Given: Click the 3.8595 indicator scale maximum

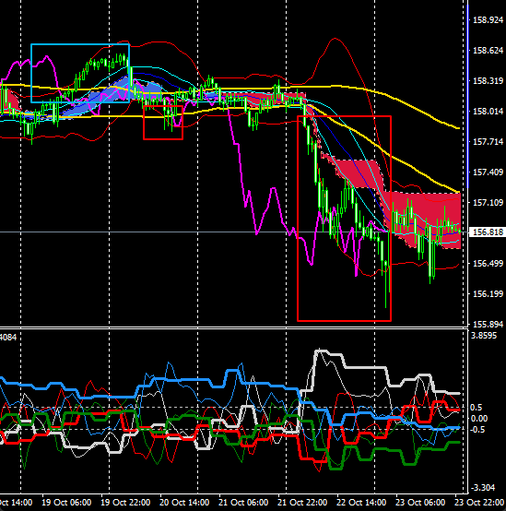Looking at the screenshot, I should tap(484, 336).
